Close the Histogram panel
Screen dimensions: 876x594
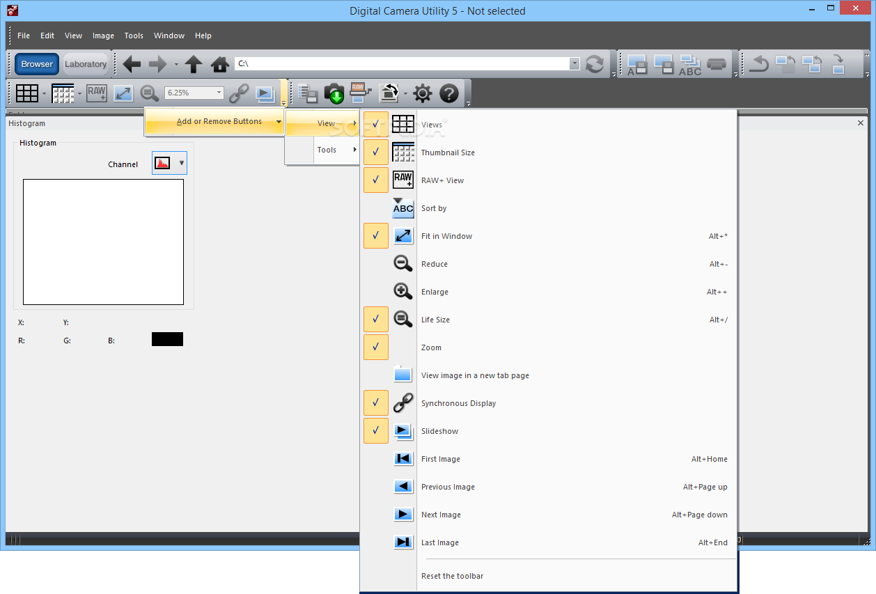pyautogui.click(x=860, y=123)
